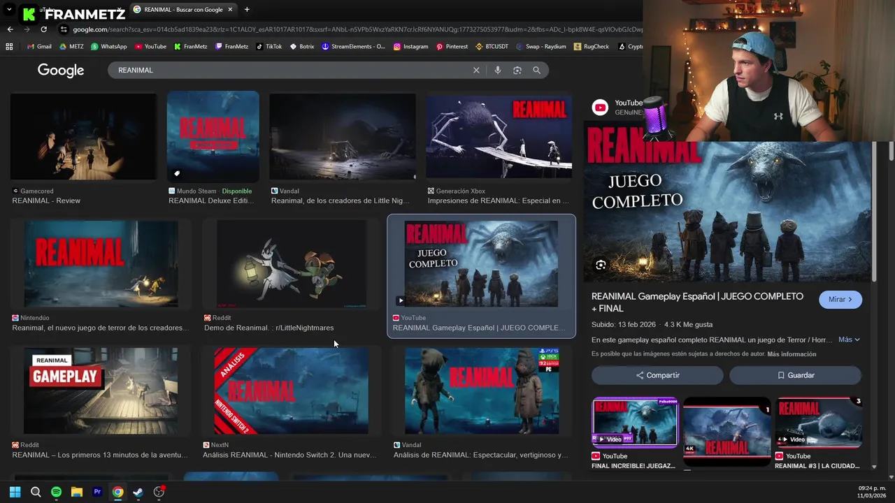Image resolution: width=895 pixels, height=503 pixels.
Task: Click the Guardar button
Action: pos(796,375)
